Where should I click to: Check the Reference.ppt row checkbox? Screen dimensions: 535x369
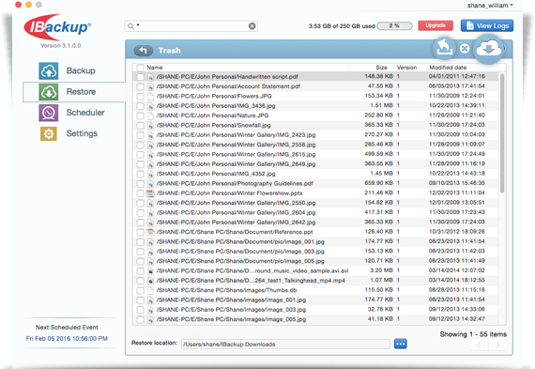point(140,233)
